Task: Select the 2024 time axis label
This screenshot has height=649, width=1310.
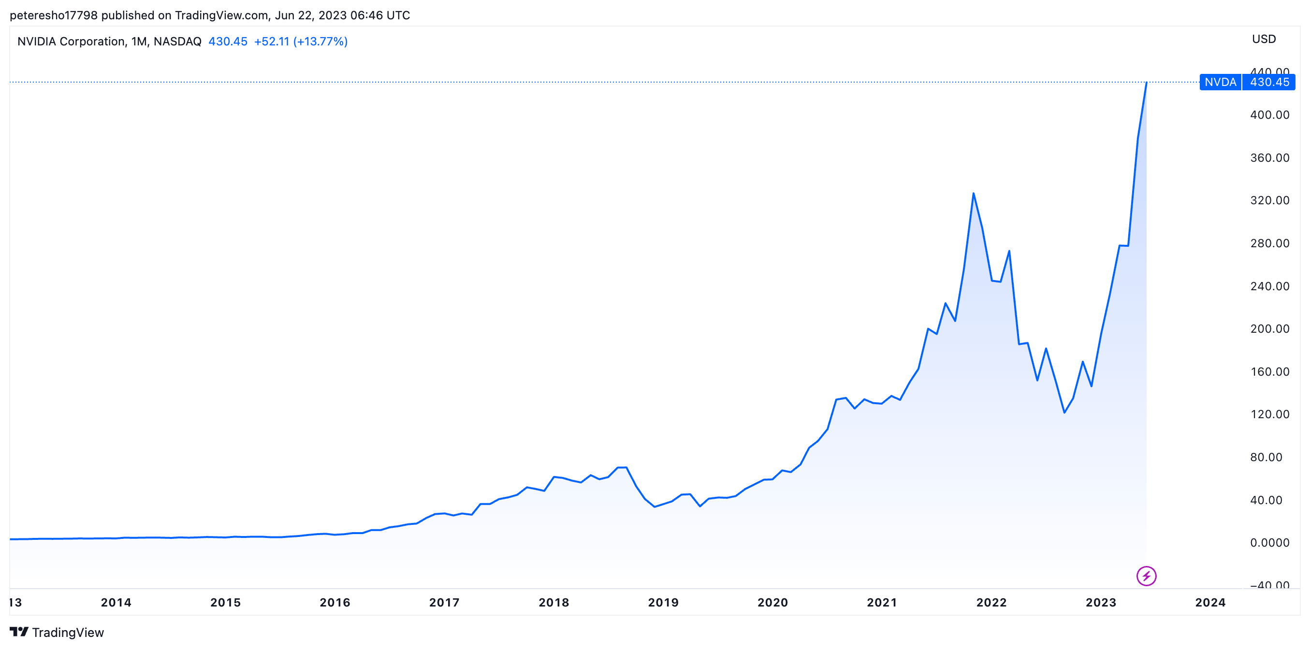Action: pyautogui.click(x=1210, y=602)
